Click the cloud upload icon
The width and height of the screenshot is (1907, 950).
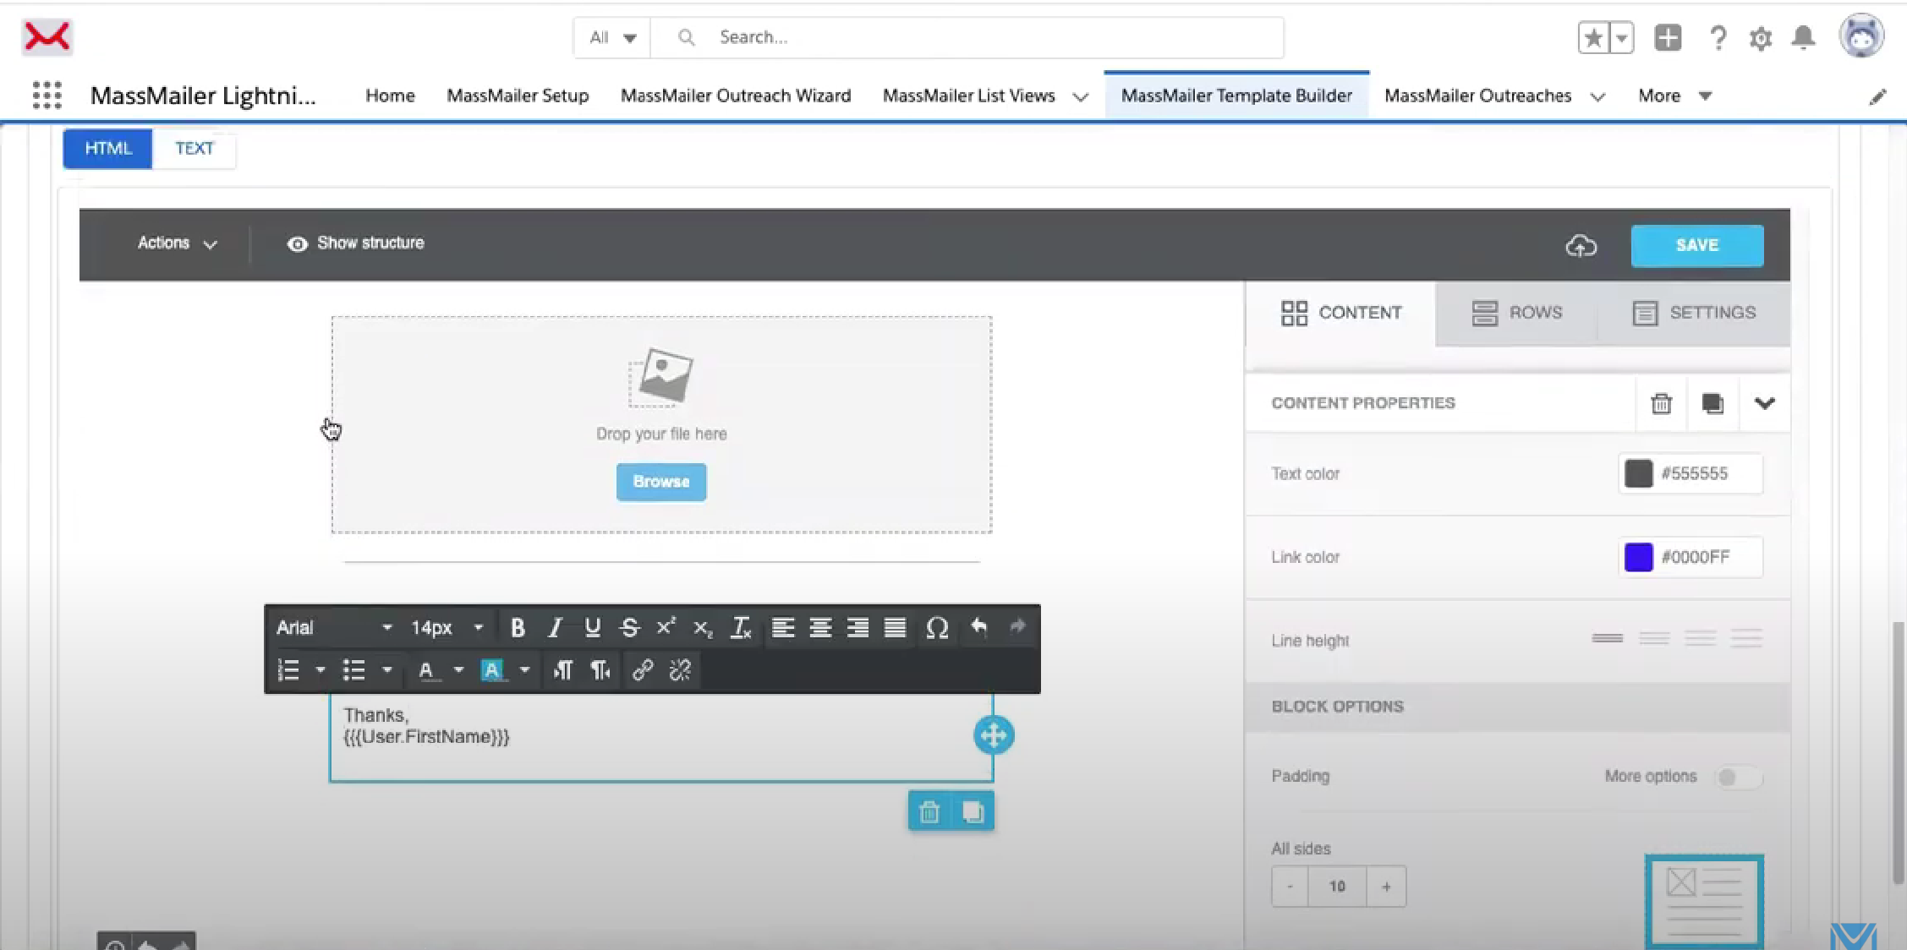pyautogui.click(x=1581, y=246)
